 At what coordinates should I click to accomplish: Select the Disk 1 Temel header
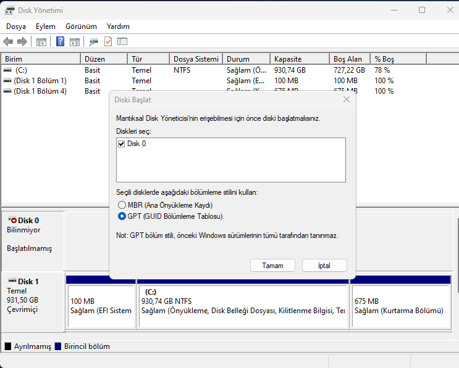click(33, 301)
